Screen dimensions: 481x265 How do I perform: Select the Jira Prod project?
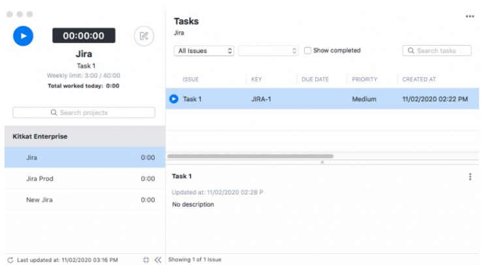coord(39,179)
